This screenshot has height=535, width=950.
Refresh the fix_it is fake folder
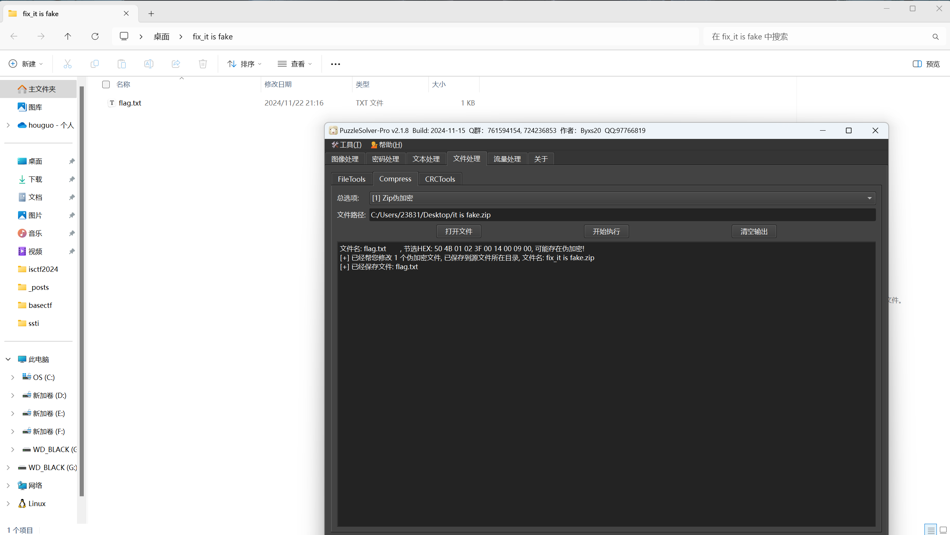[95, 36]
